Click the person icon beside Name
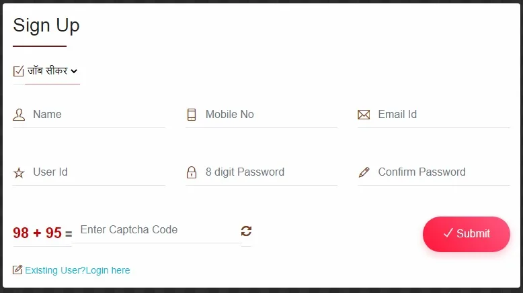Screen dimensions: 523x293 coord(19,115)
